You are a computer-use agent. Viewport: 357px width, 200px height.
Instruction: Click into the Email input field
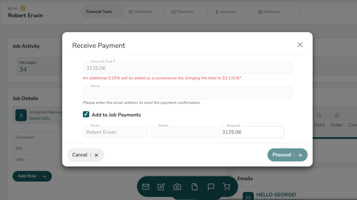187,93
